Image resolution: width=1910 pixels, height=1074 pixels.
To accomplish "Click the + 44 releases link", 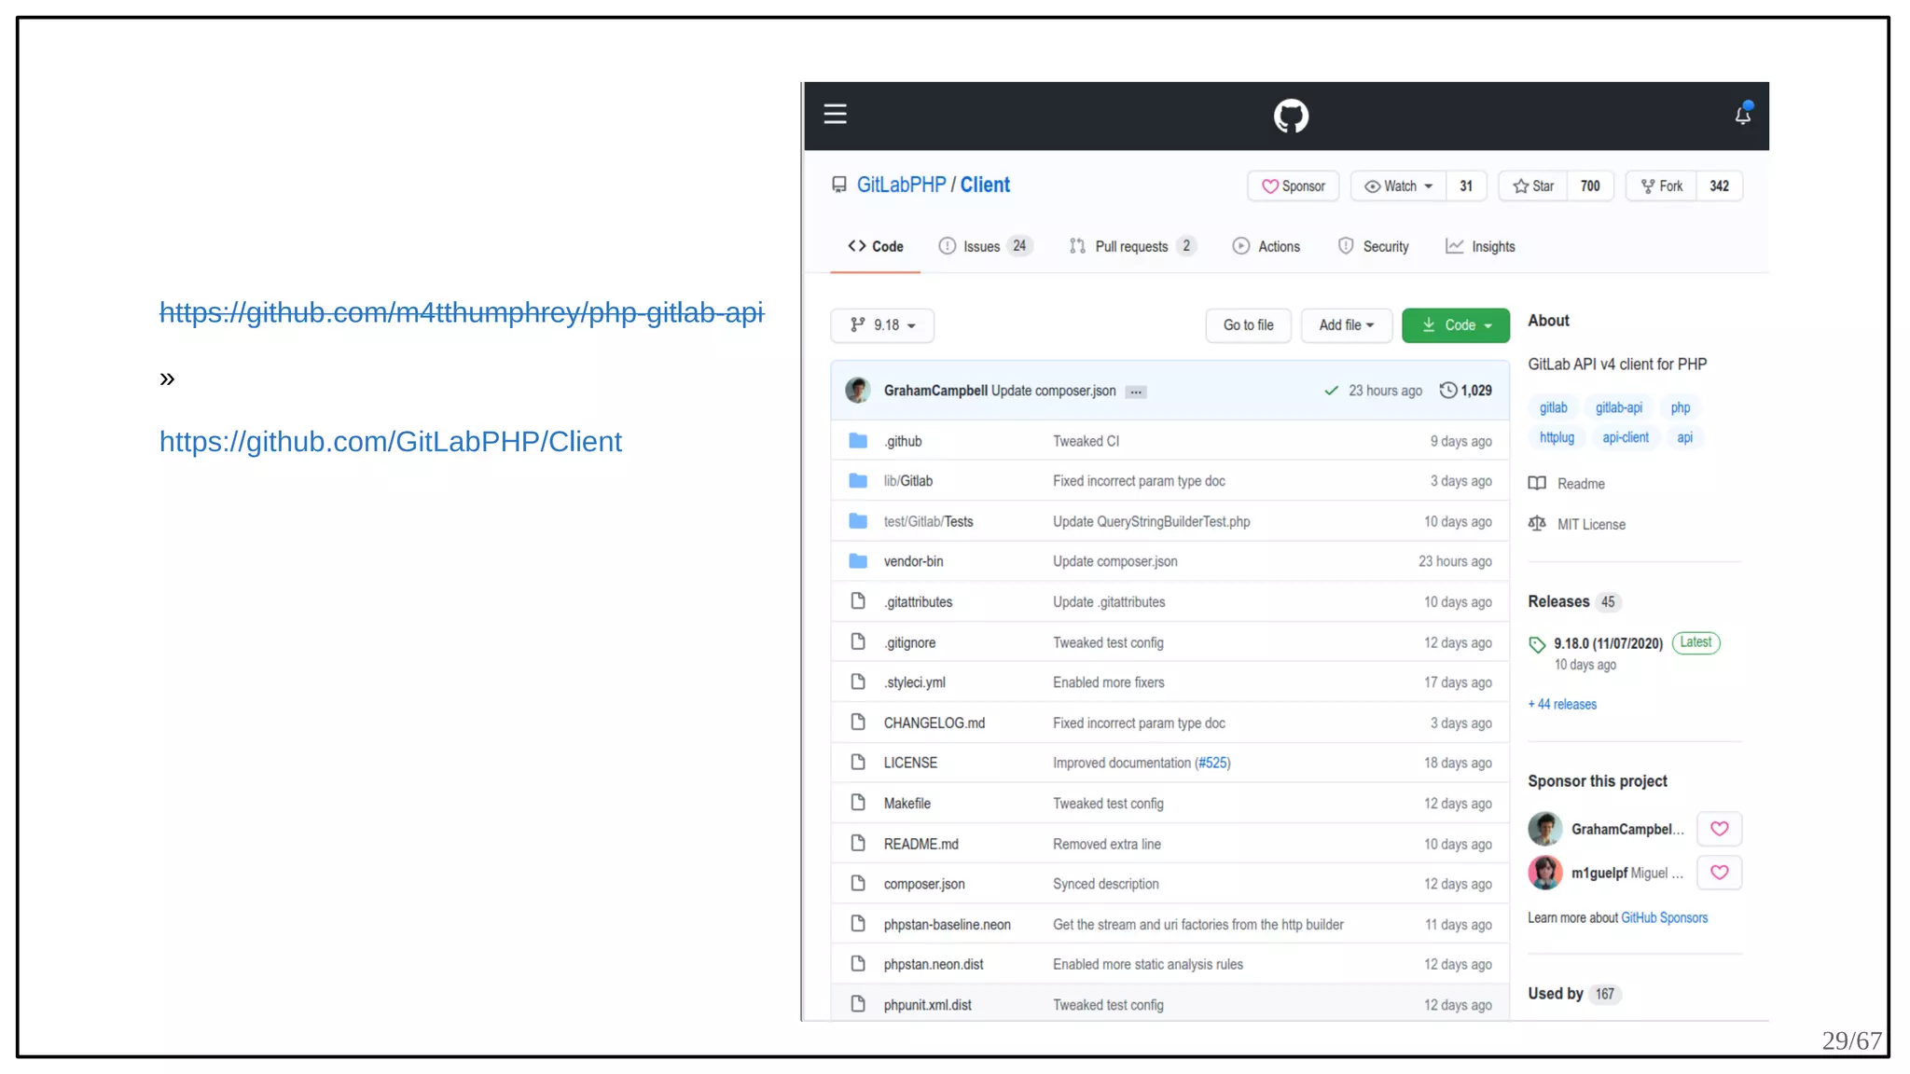I will tap(1562, 705).
